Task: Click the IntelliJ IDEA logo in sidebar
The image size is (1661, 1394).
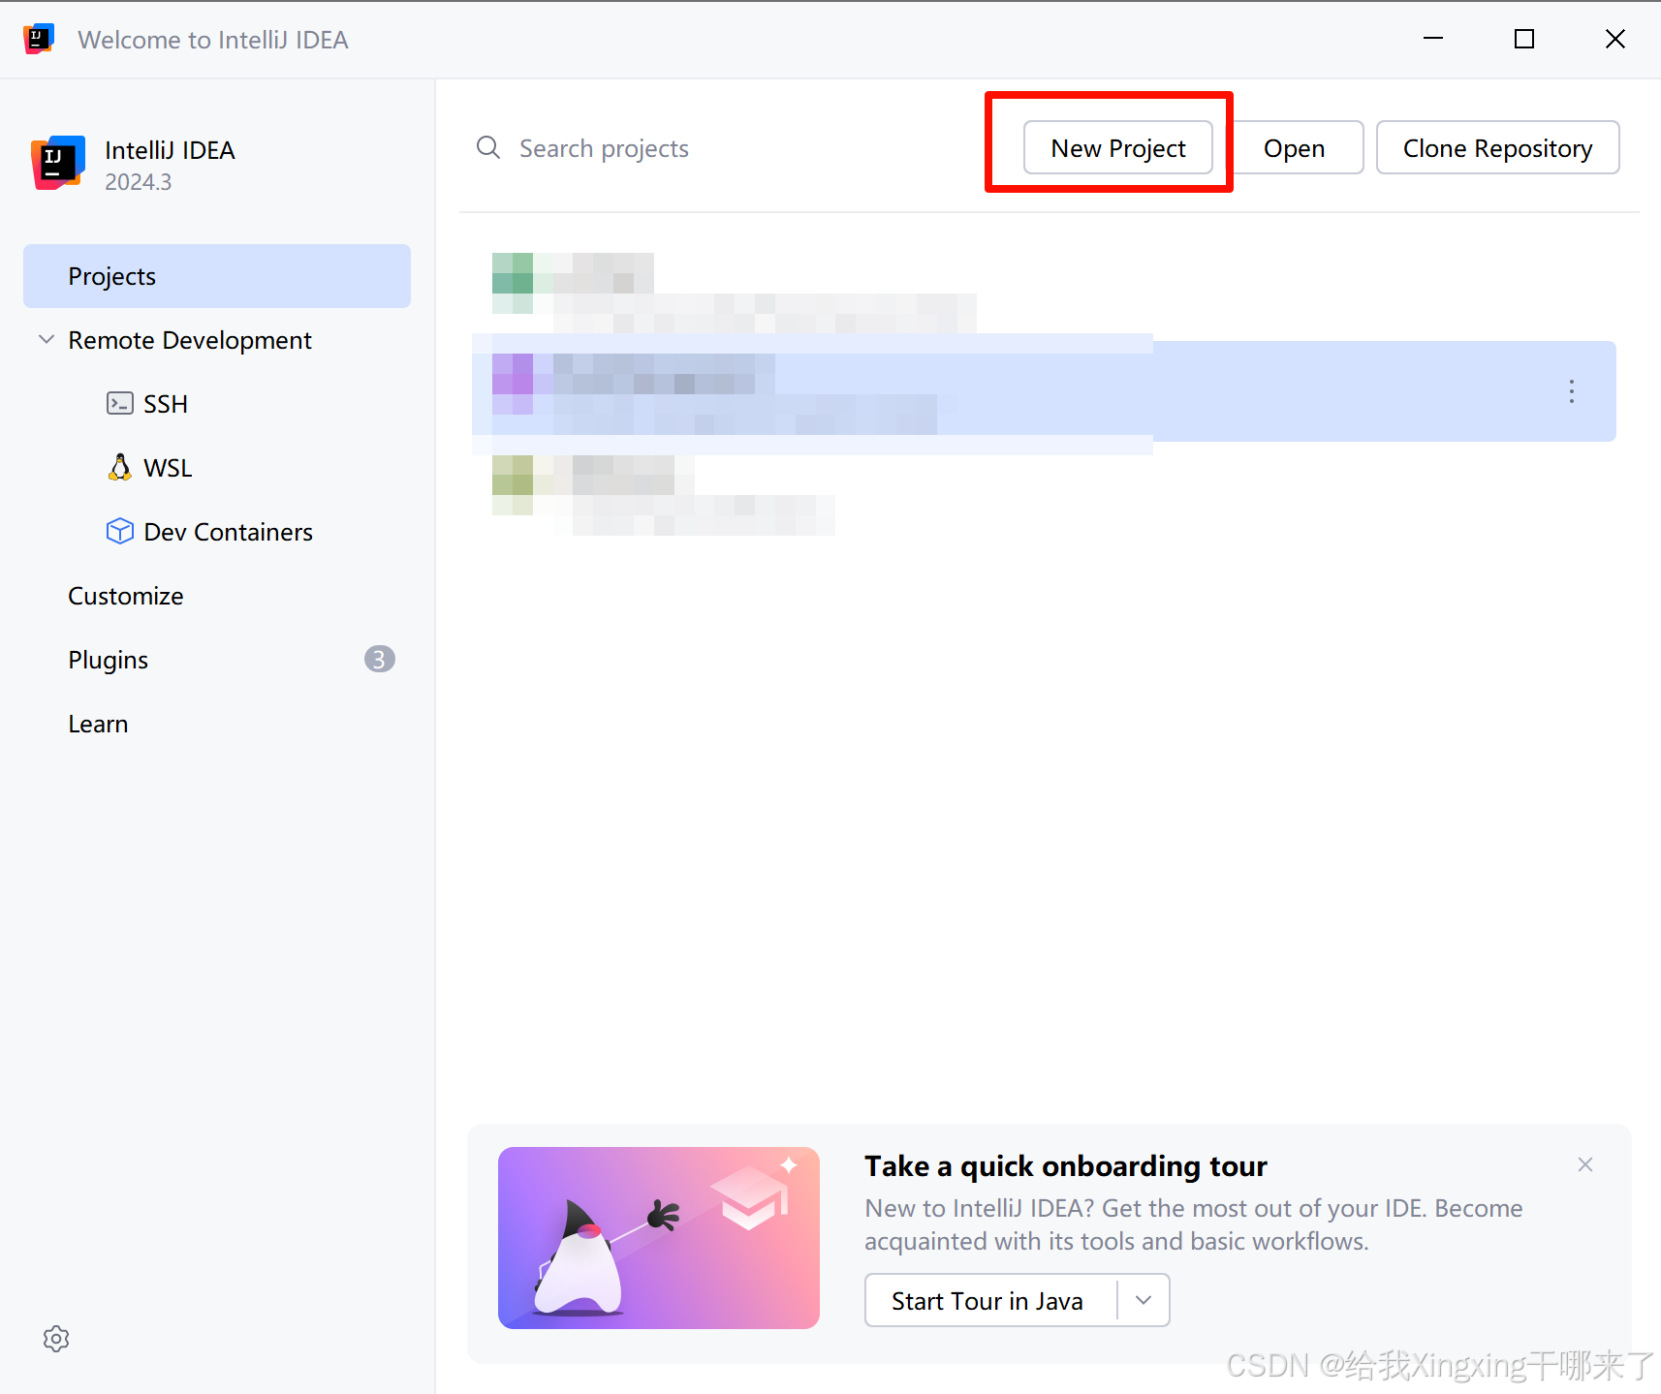Action: coord(58,163)
